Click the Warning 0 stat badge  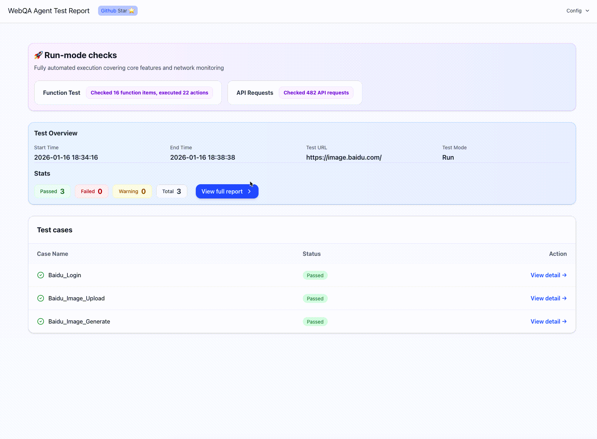pos(132,191)
